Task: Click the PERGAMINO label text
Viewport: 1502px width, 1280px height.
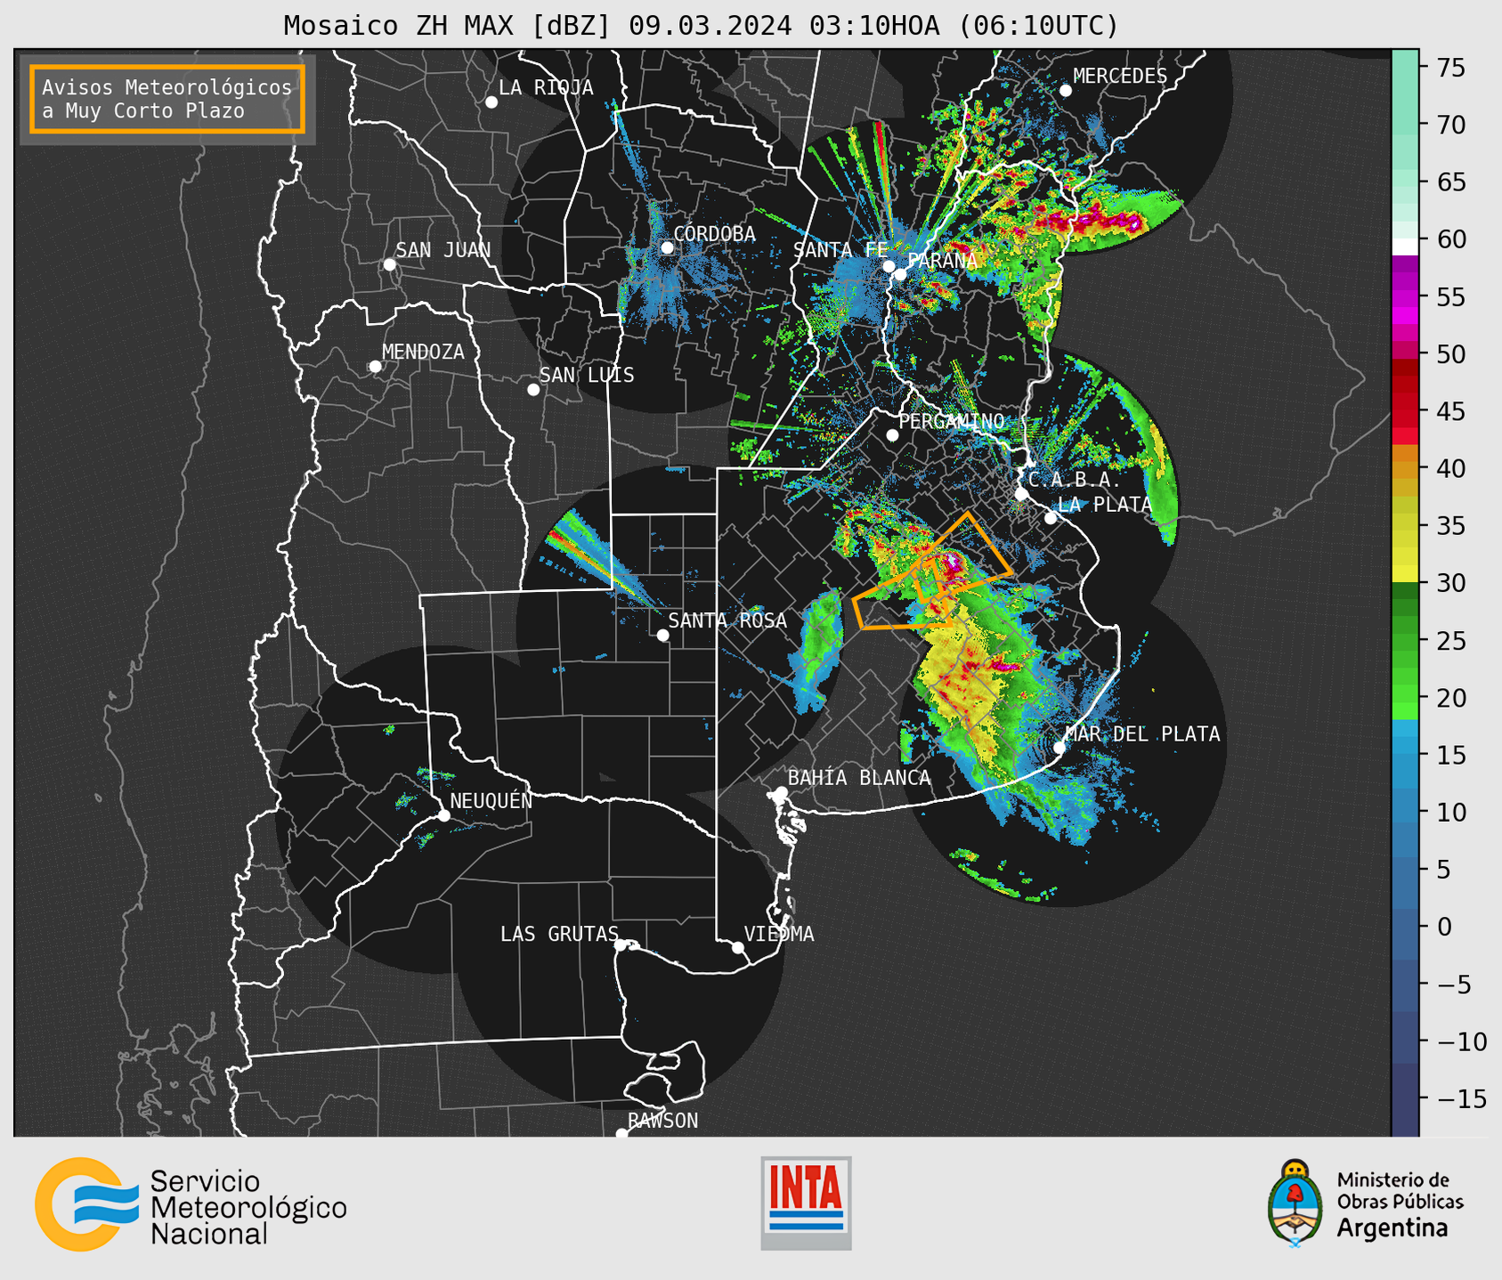Action: pos(952,421)
